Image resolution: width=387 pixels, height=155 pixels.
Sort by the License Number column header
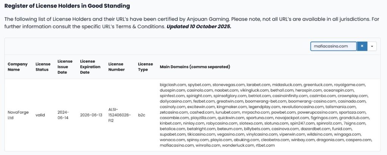click(x=116, y=67)
